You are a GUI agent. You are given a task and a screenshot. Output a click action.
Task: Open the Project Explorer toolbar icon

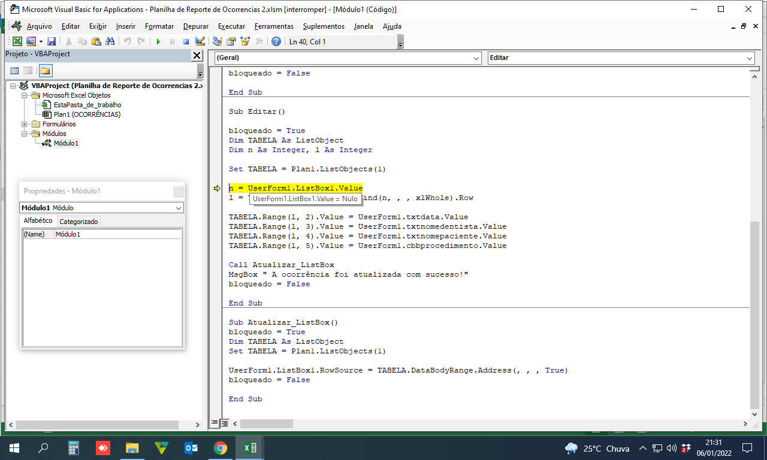point(217,41)
